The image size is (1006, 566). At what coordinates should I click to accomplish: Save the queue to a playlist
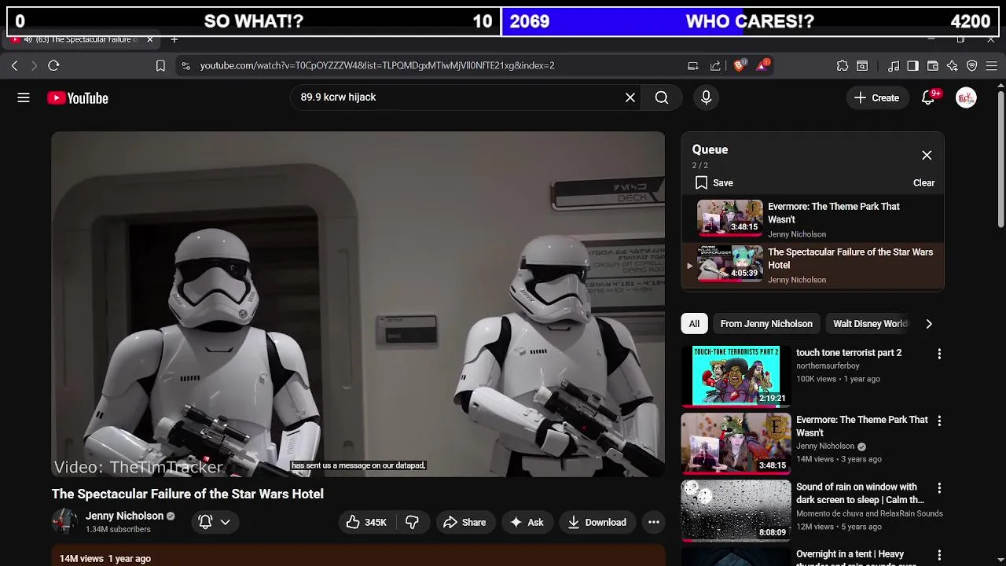click(x=714, y=183)
